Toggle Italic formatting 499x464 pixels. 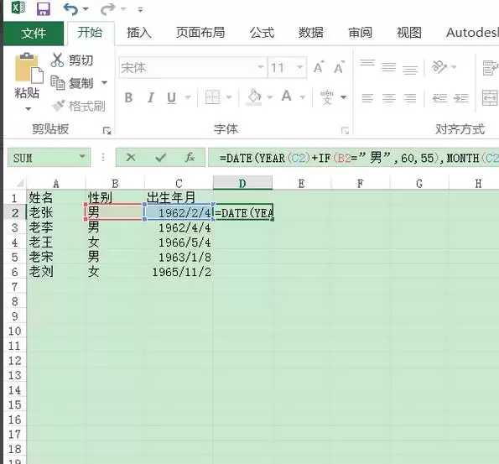click(151, 97)
